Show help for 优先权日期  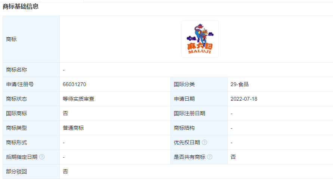tap(204, 142)
